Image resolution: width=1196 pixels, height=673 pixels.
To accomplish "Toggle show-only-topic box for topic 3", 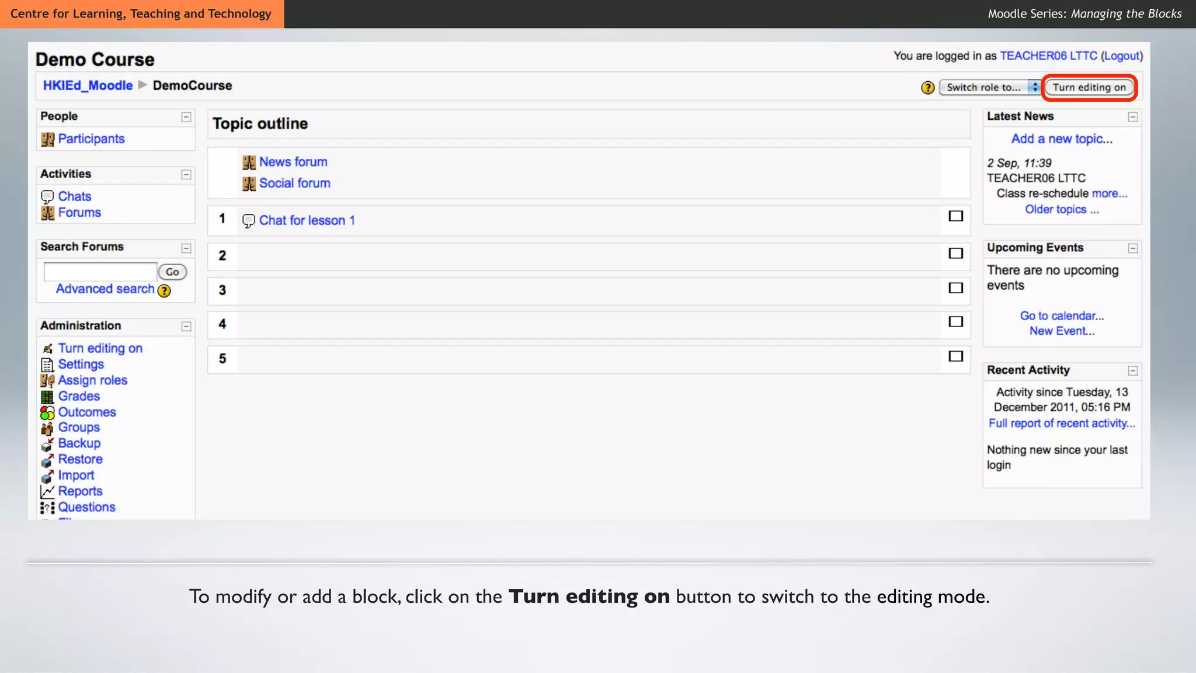I will coord(955,288).
